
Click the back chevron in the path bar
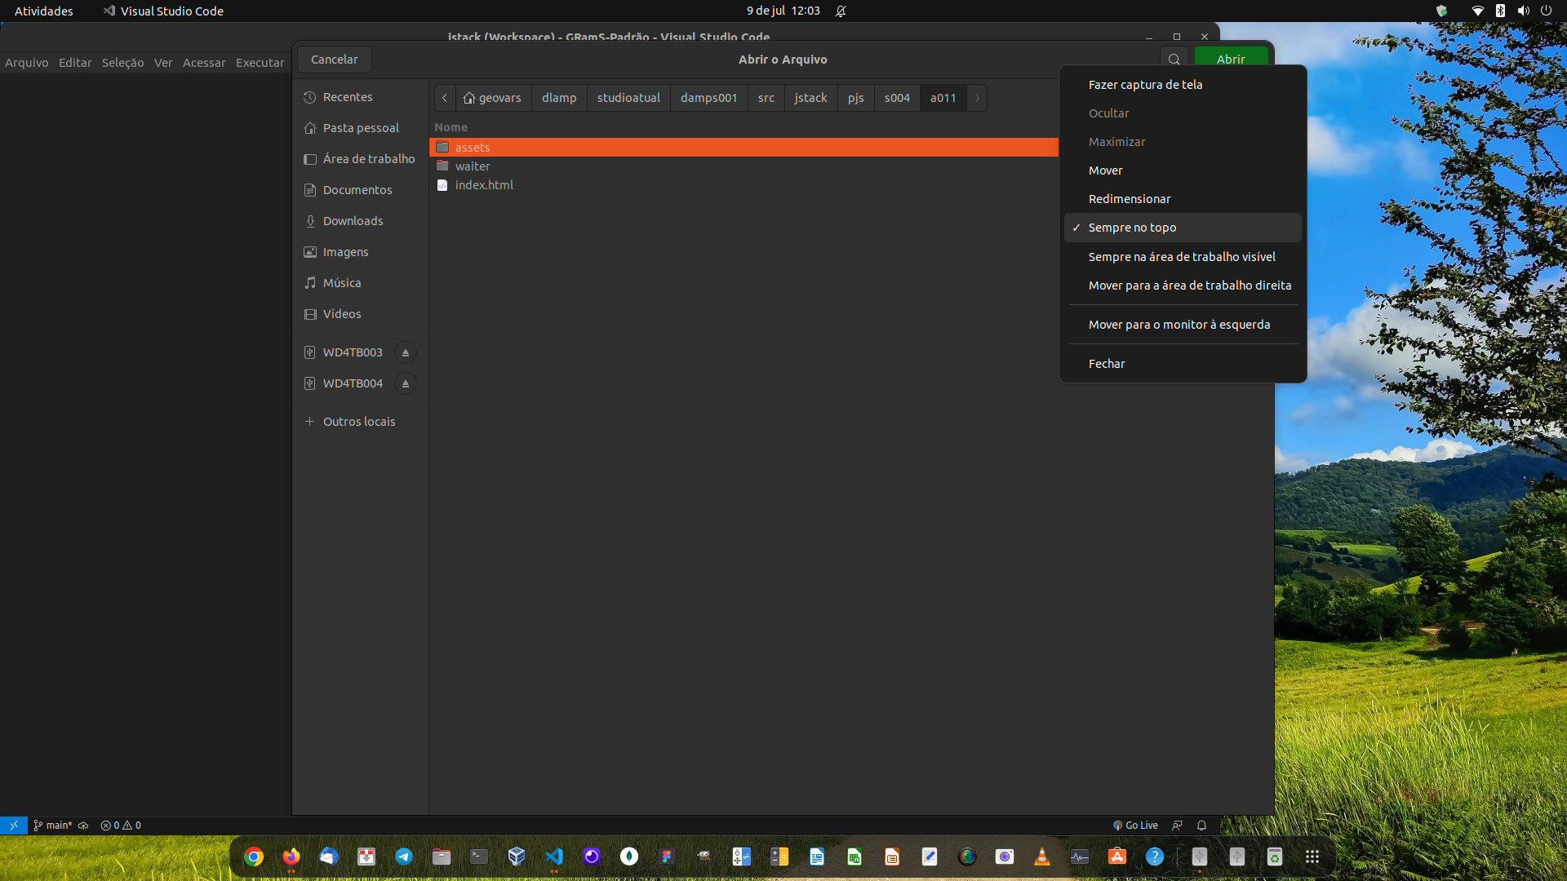(444, 98)
